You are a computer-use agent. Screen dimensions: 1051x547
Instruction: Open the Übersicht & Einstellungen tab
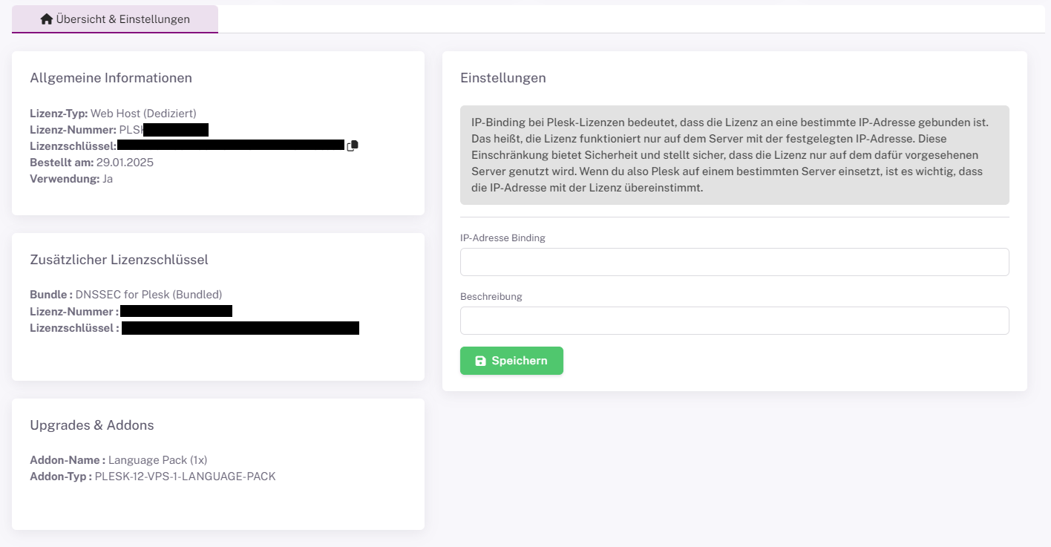[115, 19]
